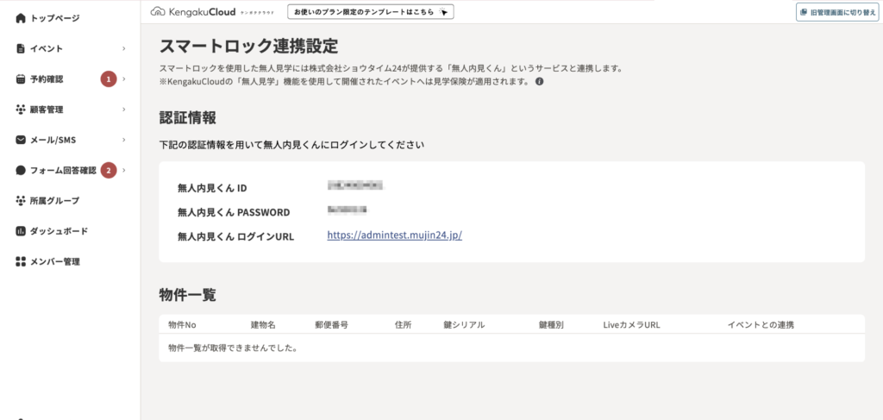883x420 pixels.
Task: Expand the 顧客管理 submenu chevron
Action: tap(124, 110)
